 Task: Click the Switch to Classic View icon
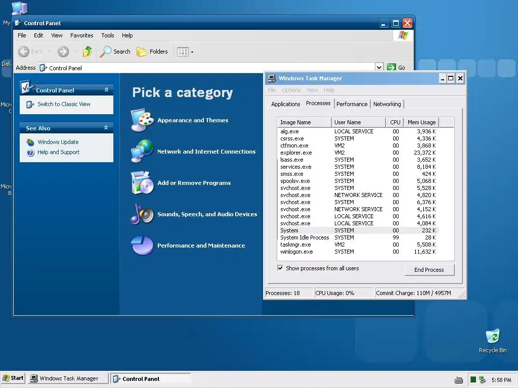30,104
